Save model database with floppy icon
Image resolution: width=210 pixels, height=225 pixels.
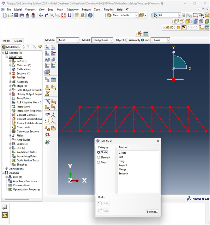pos(16,15)
